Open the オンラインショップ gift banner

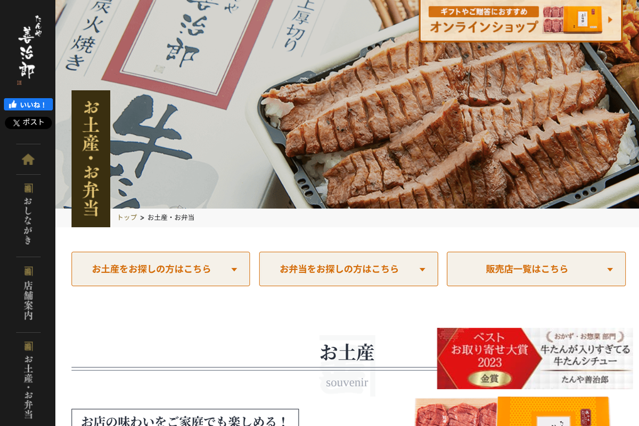click(520, 20)
